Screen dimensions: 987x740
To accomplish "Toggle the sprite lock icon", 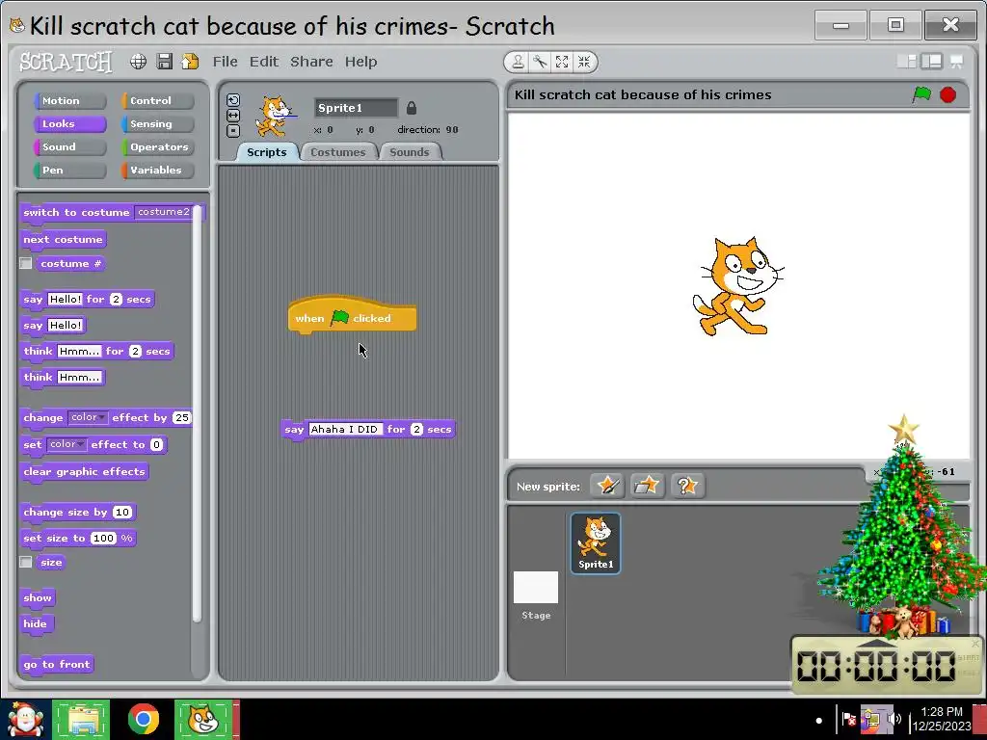I will pyautogui.click(x=411, y=108).
